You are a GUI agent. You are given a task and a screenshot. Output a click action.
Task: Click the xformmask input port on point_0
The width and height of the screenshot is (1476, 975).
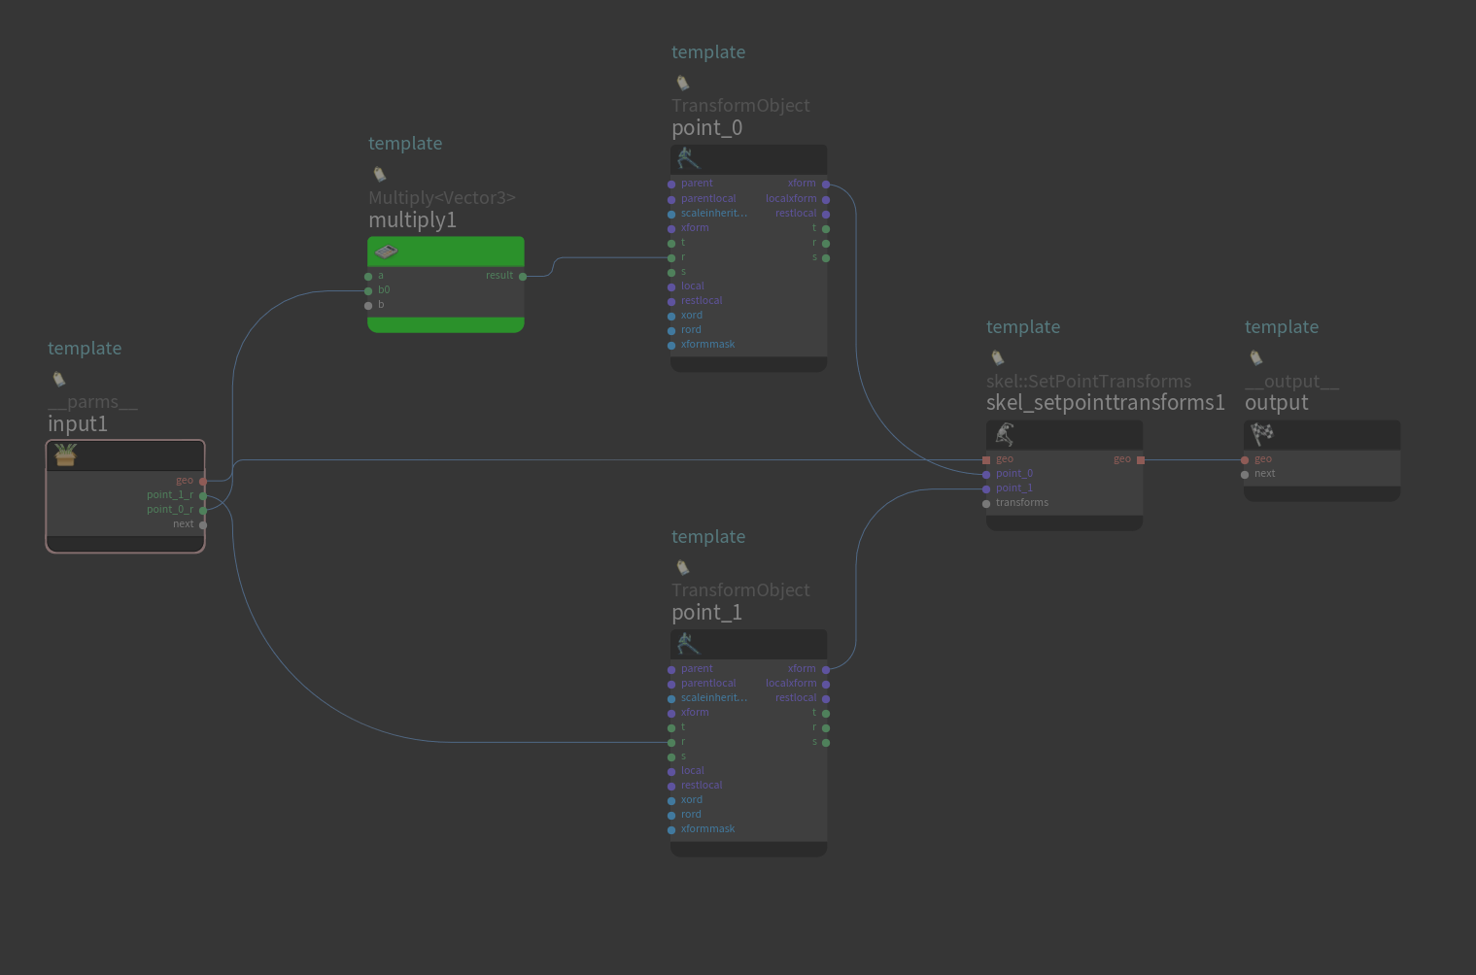671,345
